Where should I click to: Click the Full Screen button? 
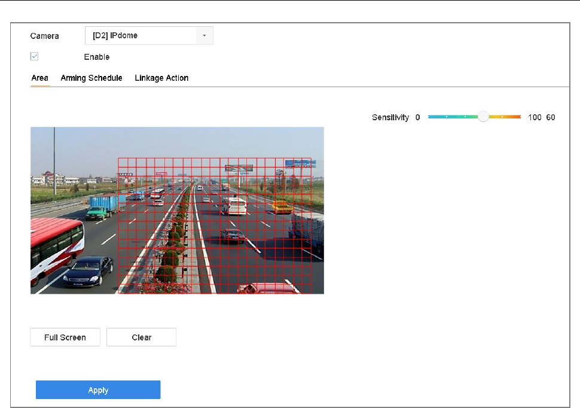(x=65, y=337)
